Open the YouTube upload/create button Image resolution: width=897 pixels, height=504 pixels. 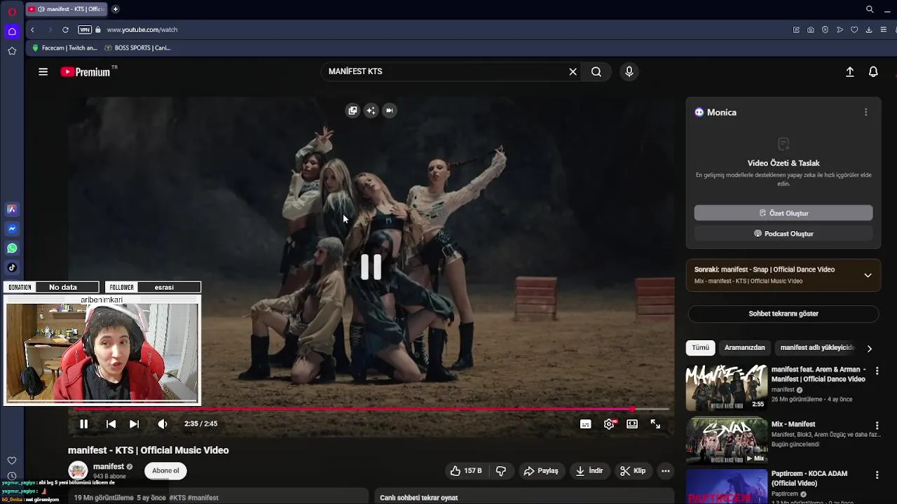coord(850,71)
